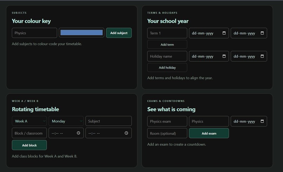
Task: Click the SUBJECTS section label
Action: (x=19, y=13)
